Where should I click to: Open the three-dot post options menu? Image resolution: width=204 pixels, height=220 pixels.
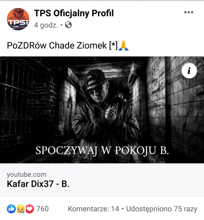coord(189,12)
